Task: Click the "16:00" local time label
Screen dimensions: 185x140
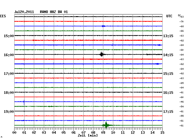Action: (x=9, y=55)
